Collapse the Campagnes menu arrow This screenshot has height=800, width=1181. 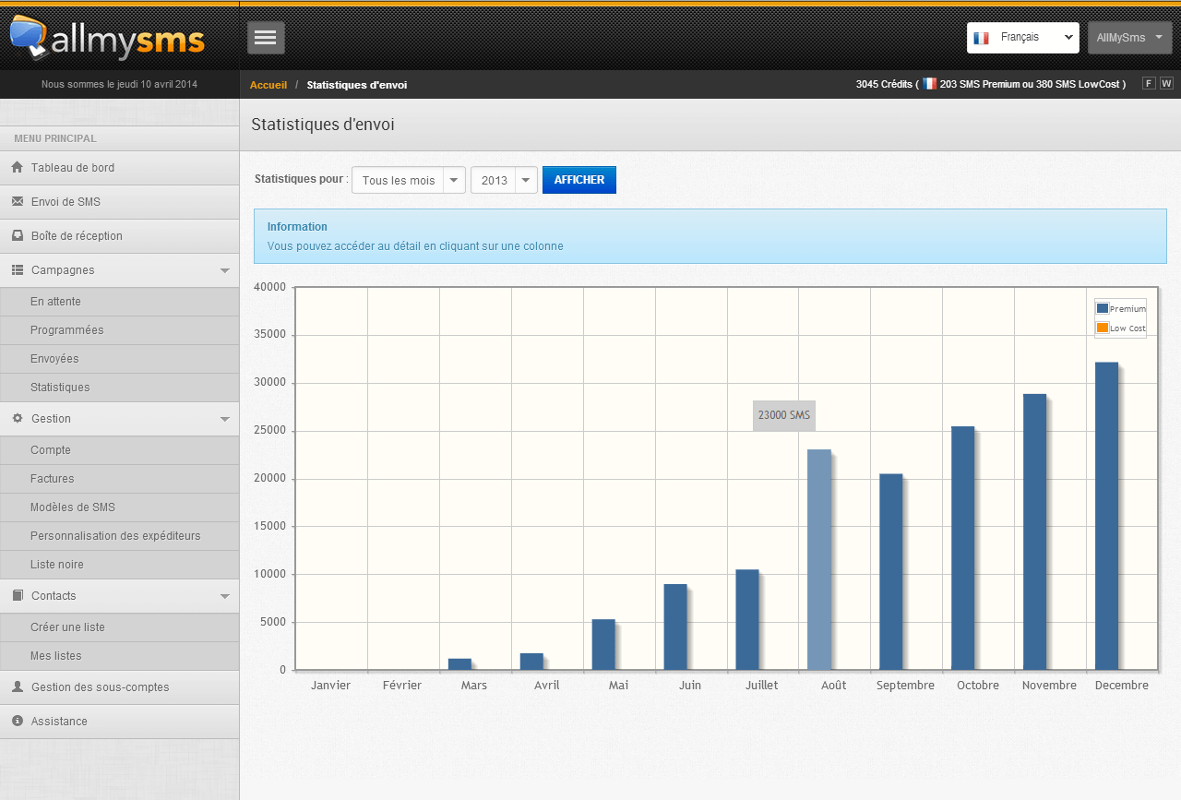(x=225, y=270)
